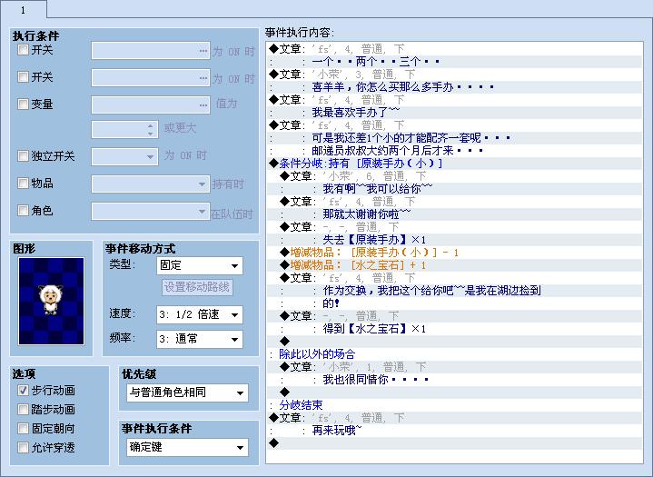Screen dimensions: 653x477
Task: Check the 允许穿透 option
Action: [23, 447]
